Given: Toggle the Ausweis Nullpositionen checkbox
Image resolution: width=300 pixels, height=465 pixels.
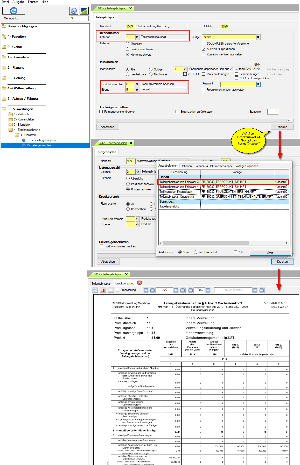Looking at the screenshot, I should [x=204, y=49].
